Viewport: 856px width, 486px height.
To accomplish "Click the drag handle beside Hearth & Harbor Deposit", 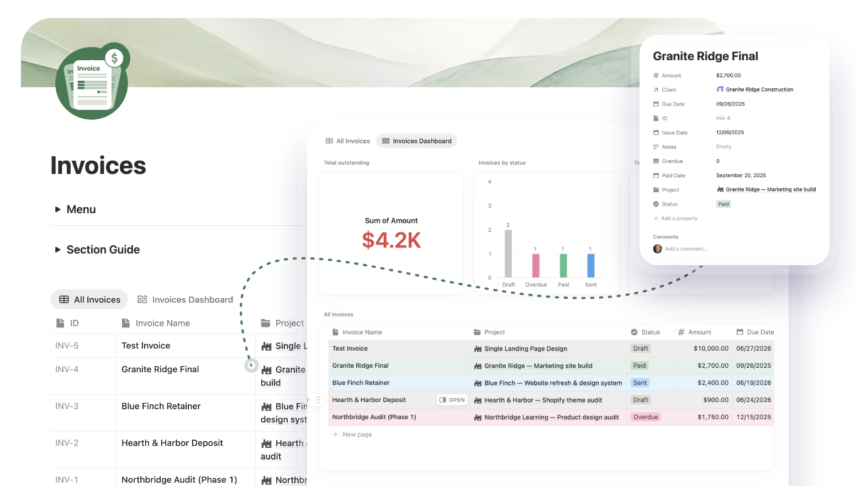I will 318,399.
